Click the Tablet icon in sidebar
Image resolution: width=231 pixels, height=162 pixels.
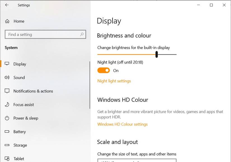point(7,159)
